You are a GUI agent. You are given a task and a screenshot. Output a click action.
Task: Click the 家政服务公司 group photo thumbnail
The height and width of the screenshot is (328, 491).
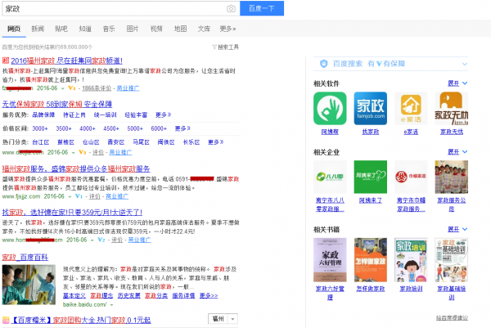pos(451,177)
